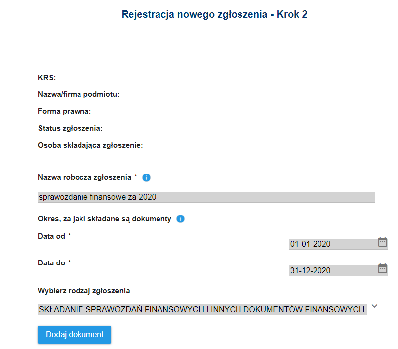
Task: Click the Data od label
Action: pos(51,236)
